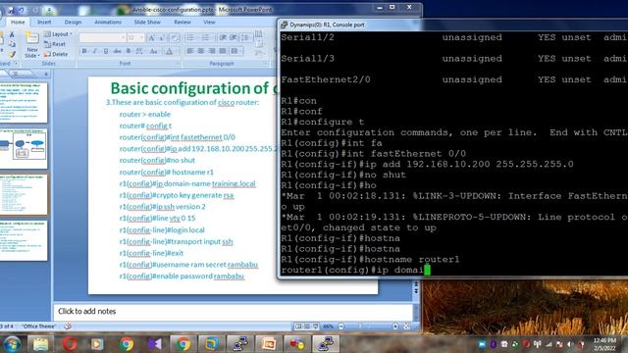This screenshot has height=353, width=628.
Task: Expand the Font dialog launcher
Action: 178,64
